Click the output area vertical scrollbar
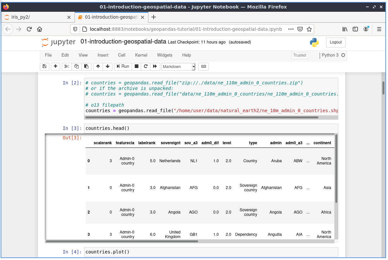Screen dimensions: 388x260 pos(337,169)
